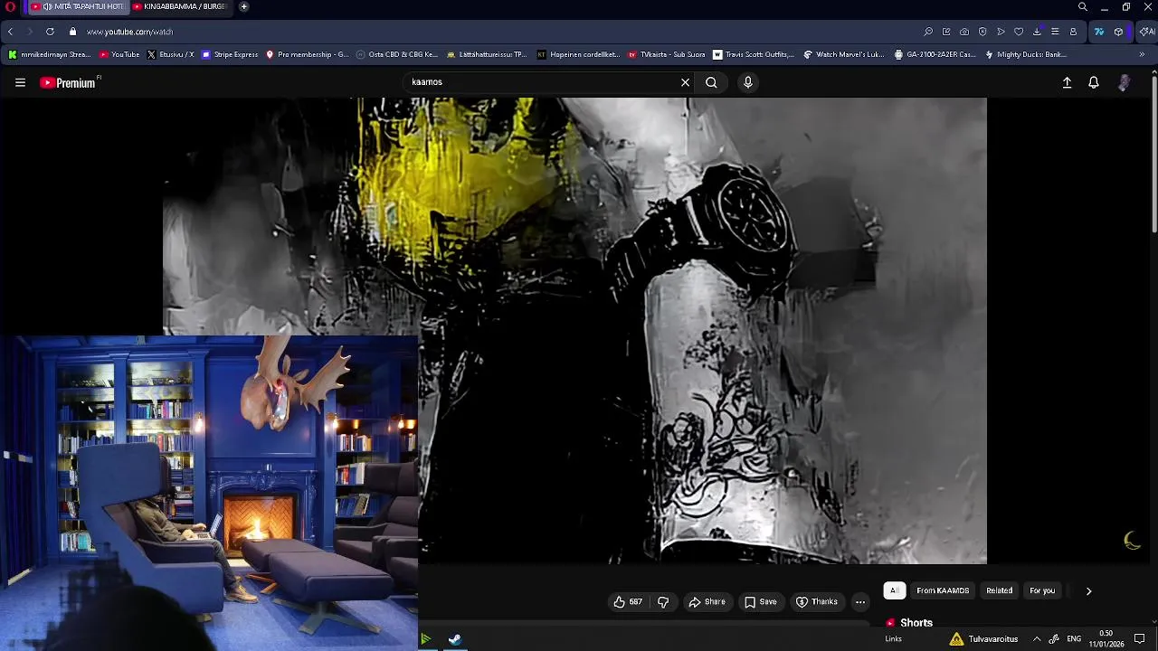Select the All filter chip
1158x651 pixels.
pos(894,590)
